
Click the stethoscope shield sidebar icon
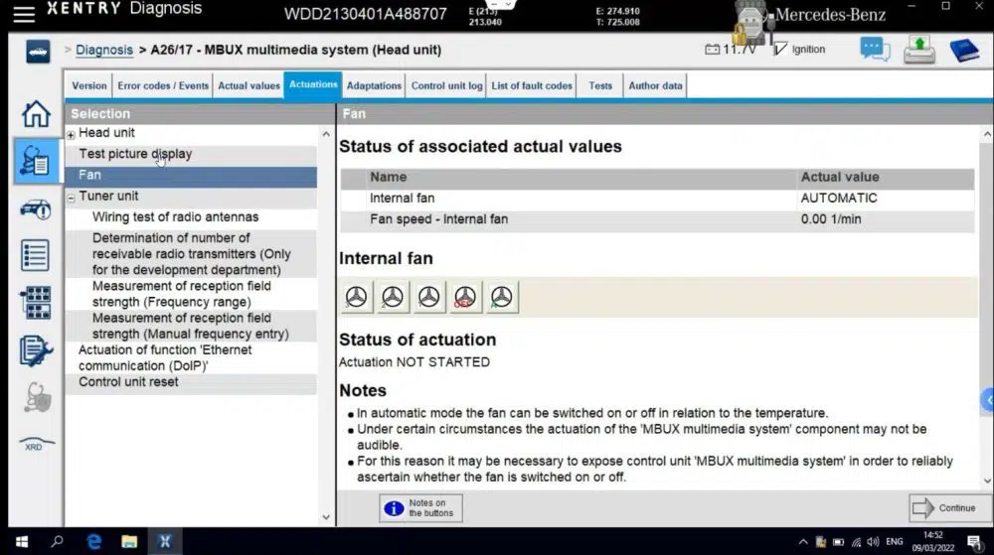(x=37, y=398)
